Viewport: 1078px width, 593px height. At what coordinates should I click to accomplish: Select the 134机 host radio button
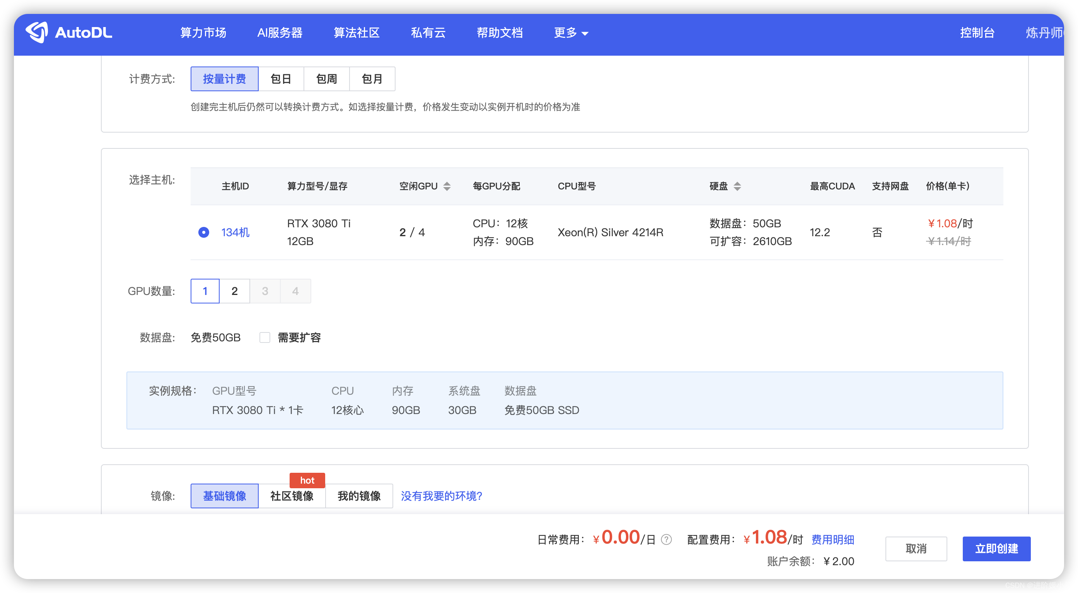[204, 232]
